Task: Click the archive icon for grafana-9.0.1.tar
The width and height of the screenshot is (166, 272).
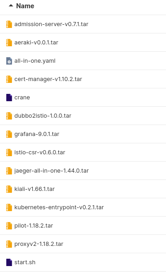Action: coord(9,134)
